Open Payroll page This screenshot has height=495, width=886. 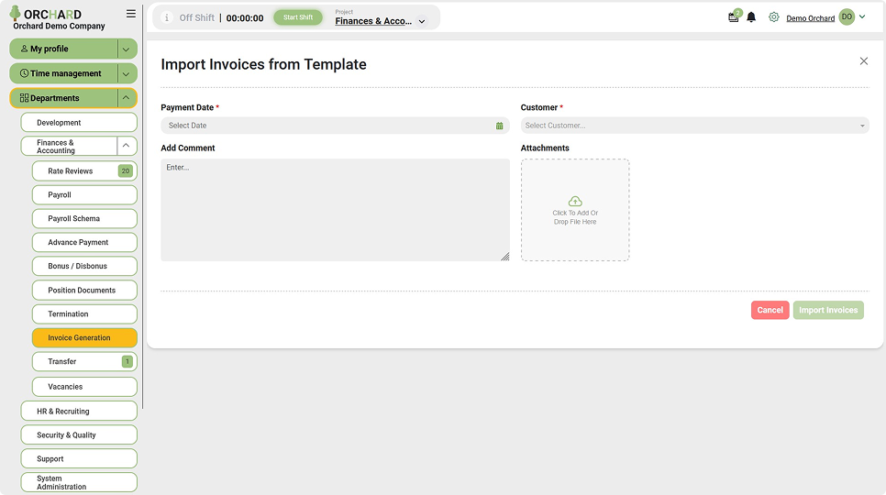click(x=84, y=194)
